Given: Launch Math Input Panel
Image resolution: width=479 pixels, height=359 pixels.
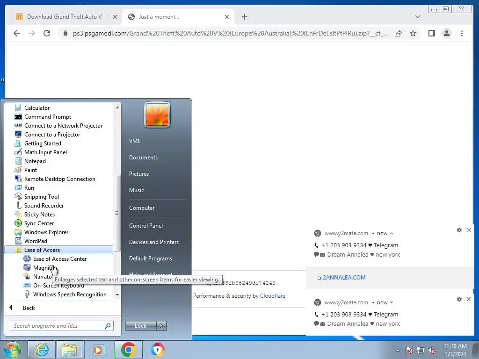Looking at the screenshot, I should click(x=45, y=152).
